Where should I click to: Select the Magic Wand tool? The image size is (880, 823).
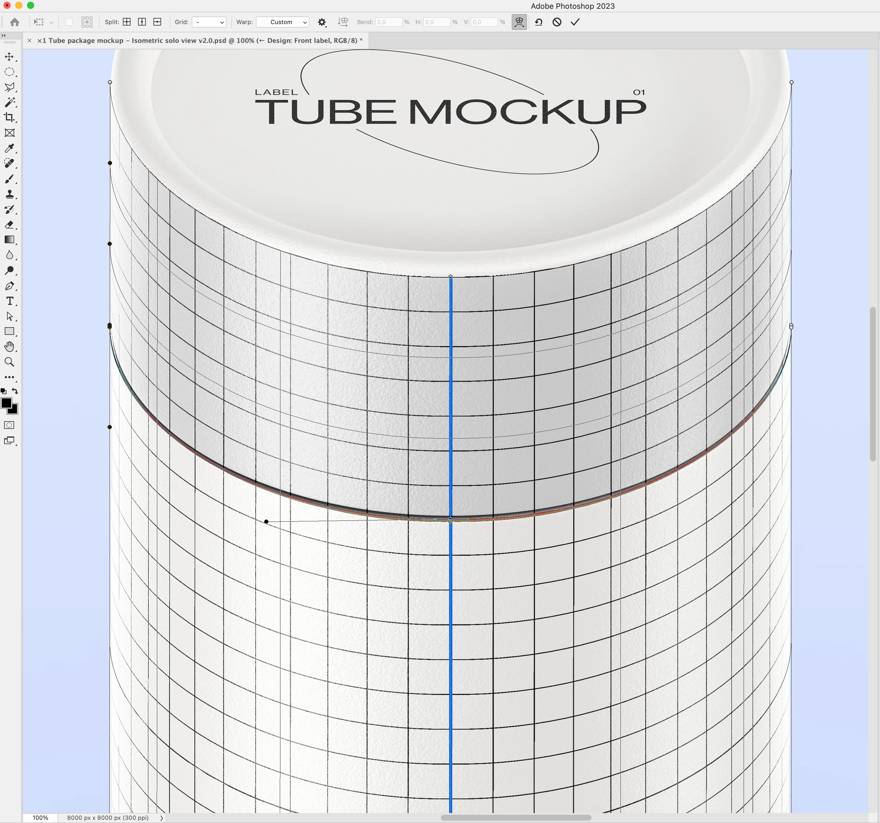coord(9,102)
